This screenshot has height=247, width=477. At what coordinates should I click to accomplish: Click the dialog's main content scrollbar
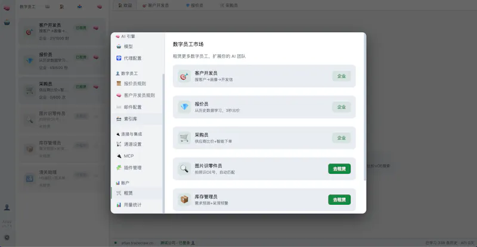[364, 107]
